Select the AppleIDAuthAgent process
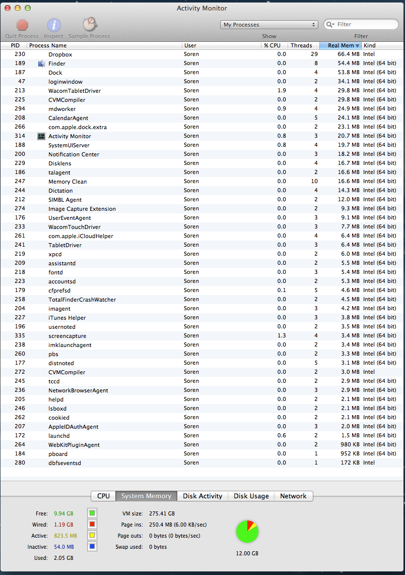 click(202, 427)
